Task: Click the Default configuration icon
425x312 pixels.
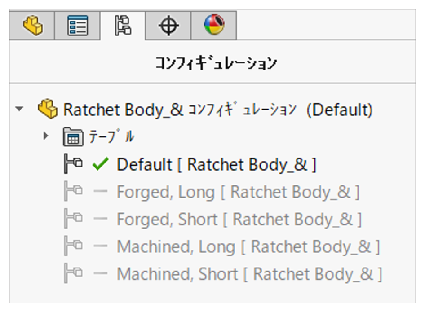Action: tap(73, 165)
